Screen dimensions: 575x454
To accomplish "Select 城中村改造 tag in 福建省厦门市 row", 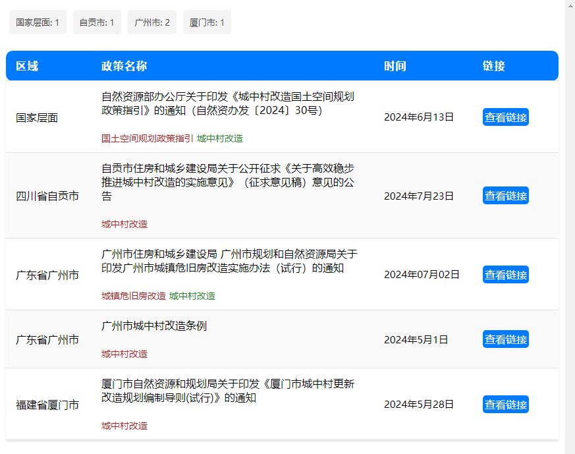I will point(124,426).
